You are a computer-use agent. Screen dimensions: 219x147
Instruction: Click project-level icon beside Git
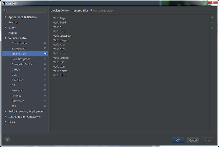pyautogui.click(x=45, y=85)
